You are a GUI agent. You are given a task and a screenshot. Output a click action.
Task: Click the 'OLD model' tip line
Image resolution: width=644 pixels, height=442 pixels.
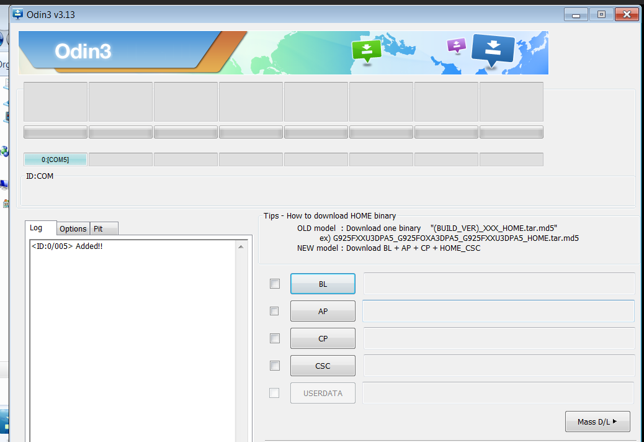tap(427, 228)
